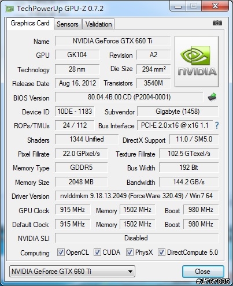Image resolution: width=233 pixels, height=286 pixels.
Task: Click the NVIDIA logo image
Action: point(197,61)
